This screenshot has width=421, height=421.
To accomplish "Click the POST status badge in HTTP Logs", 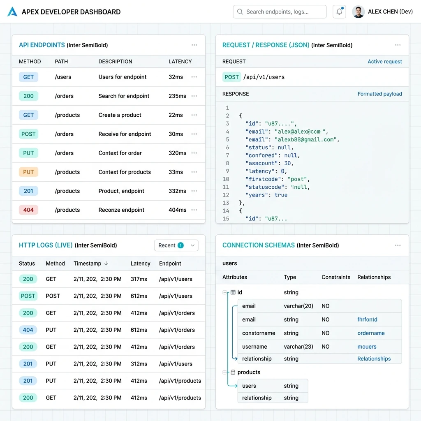I will [28, 296].
